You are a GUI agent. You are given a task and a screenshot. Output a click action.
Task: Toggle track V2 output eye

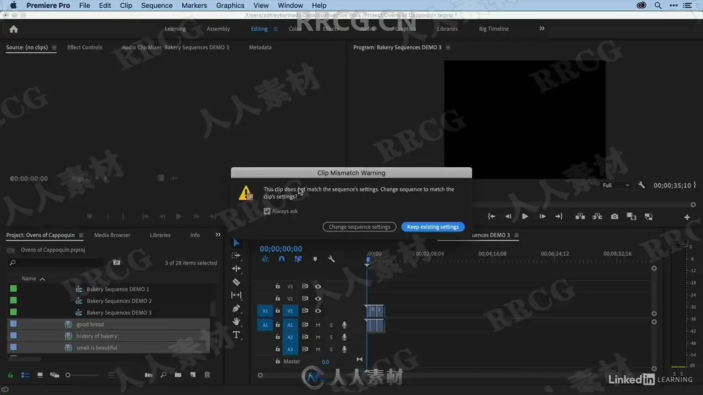click(318, 298)
